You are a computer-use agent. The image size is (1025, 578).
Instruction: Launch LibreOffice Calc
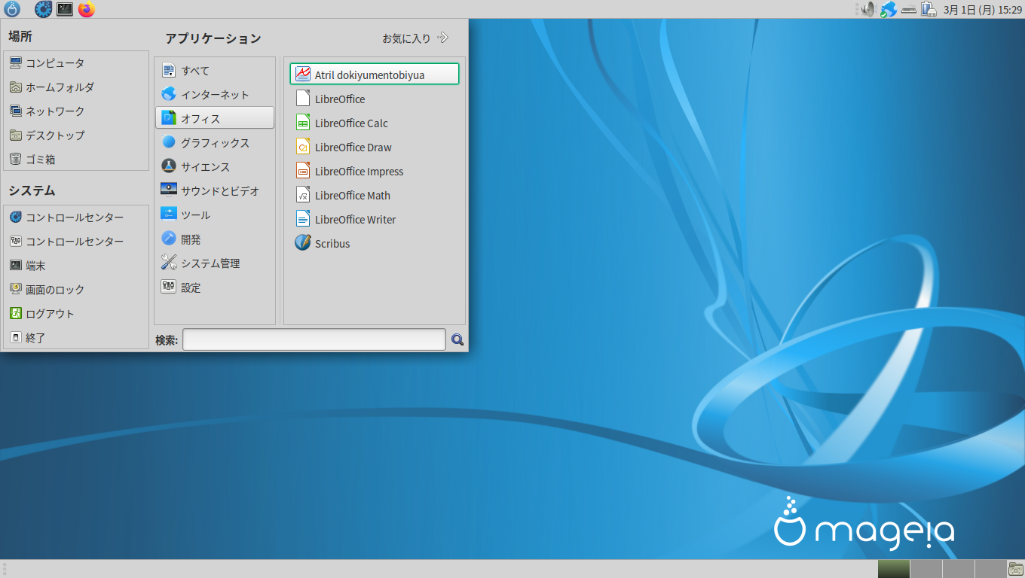[x=374, y=123]
